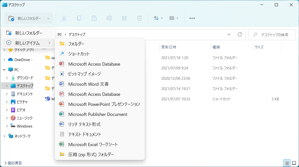Expand the Windows drive tree node

click(7, 126)
